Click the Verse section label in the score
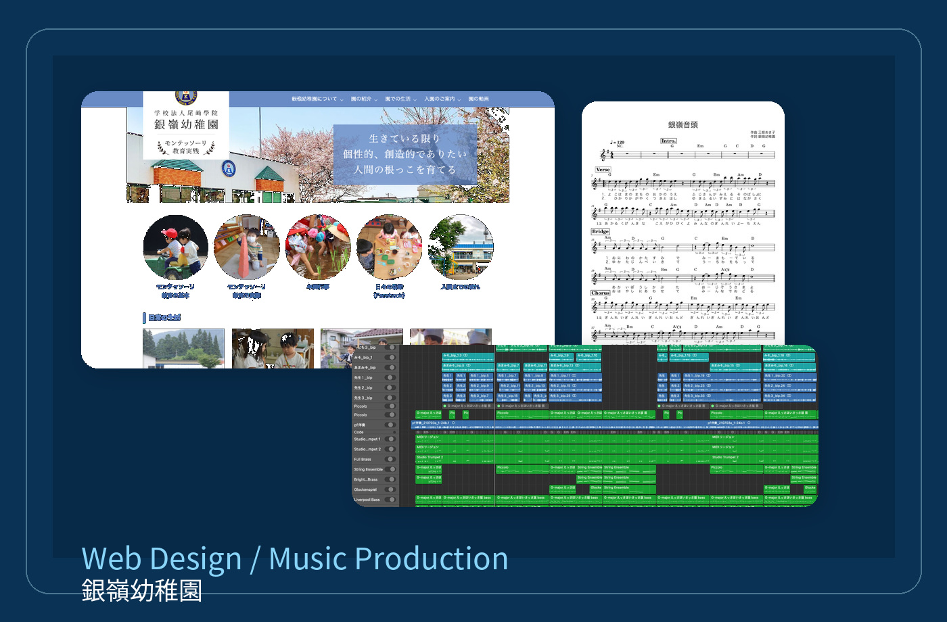The image size is (947, 622). tap(603, 170)
